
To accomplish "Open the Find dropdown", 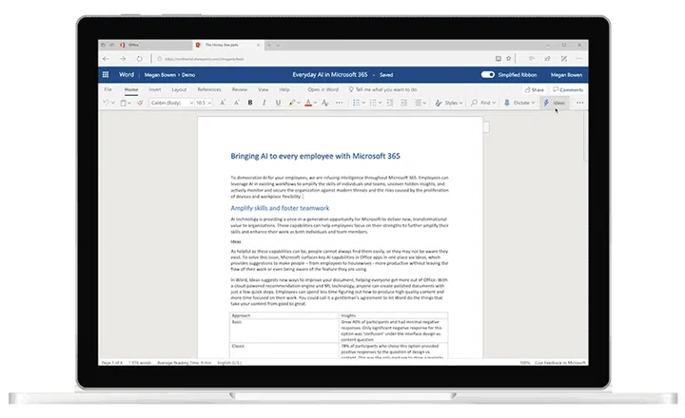I will click(485, 103).
